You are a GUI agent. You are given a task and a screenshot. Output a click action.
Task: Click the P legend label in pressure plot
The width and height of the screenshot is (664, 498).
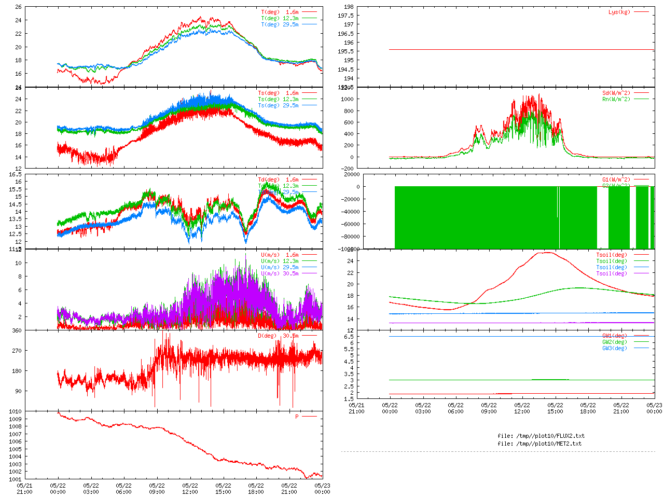point(297,417)
